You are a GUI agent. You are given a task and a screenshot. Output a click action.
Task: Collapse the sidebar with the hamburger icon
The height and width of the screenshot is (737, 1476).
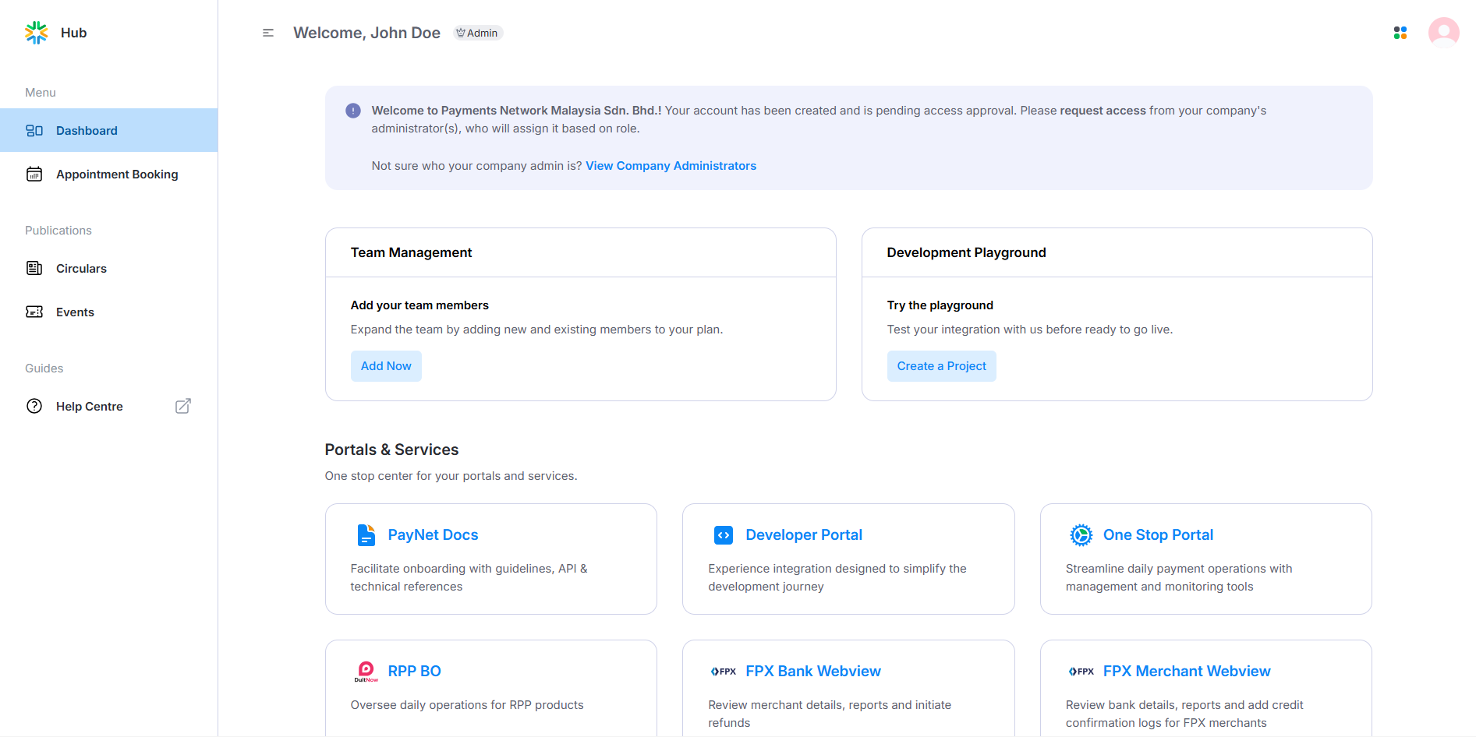point(268,33)
